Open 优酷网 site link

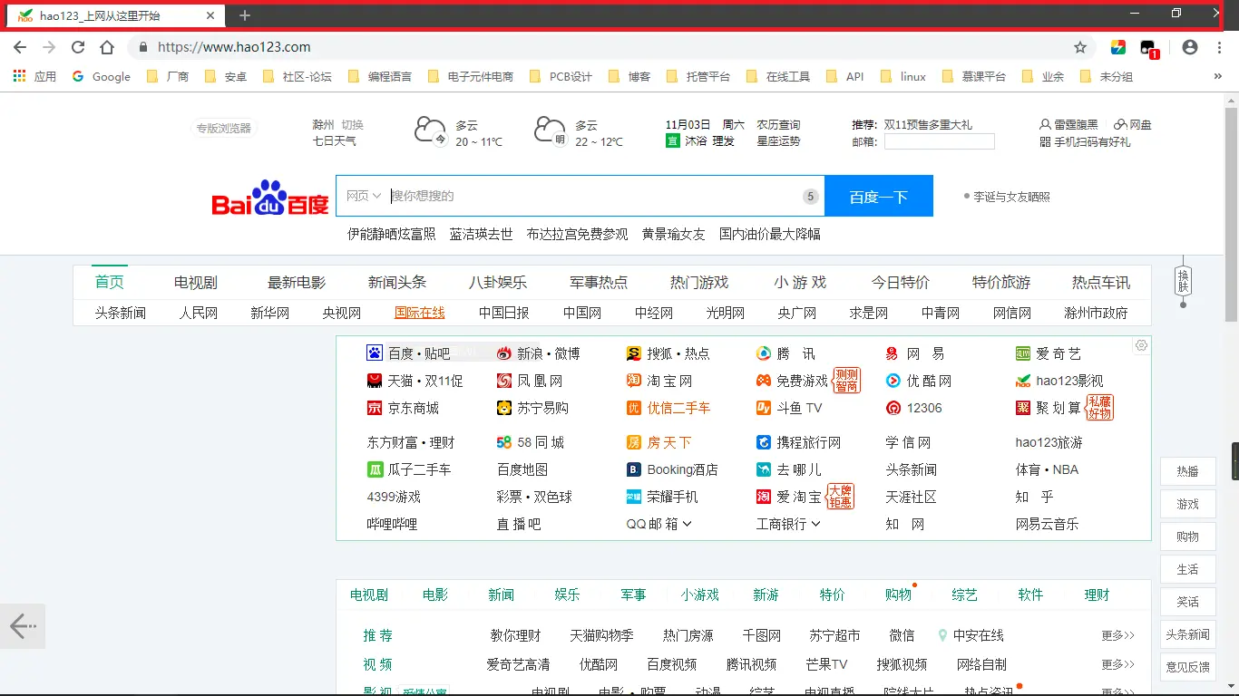tap(919, 381)
